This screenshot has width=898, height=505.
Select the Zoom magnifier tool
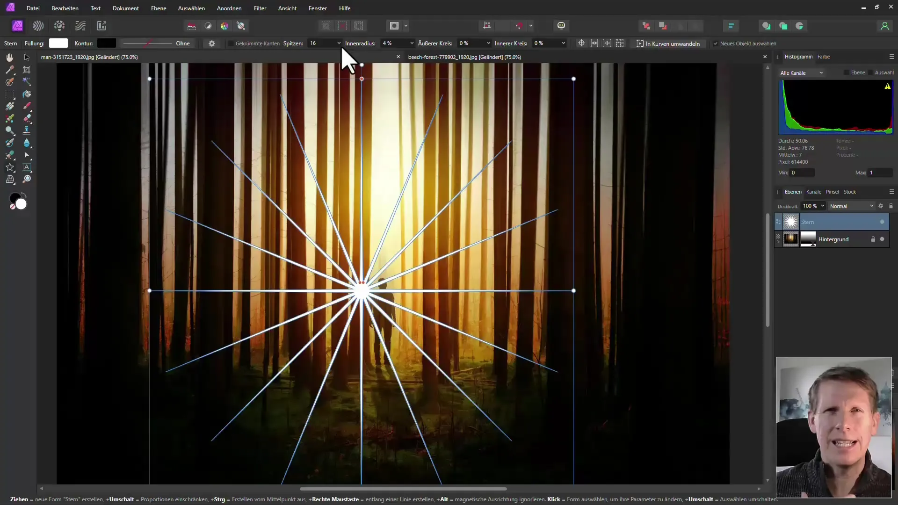pos(27,179)
